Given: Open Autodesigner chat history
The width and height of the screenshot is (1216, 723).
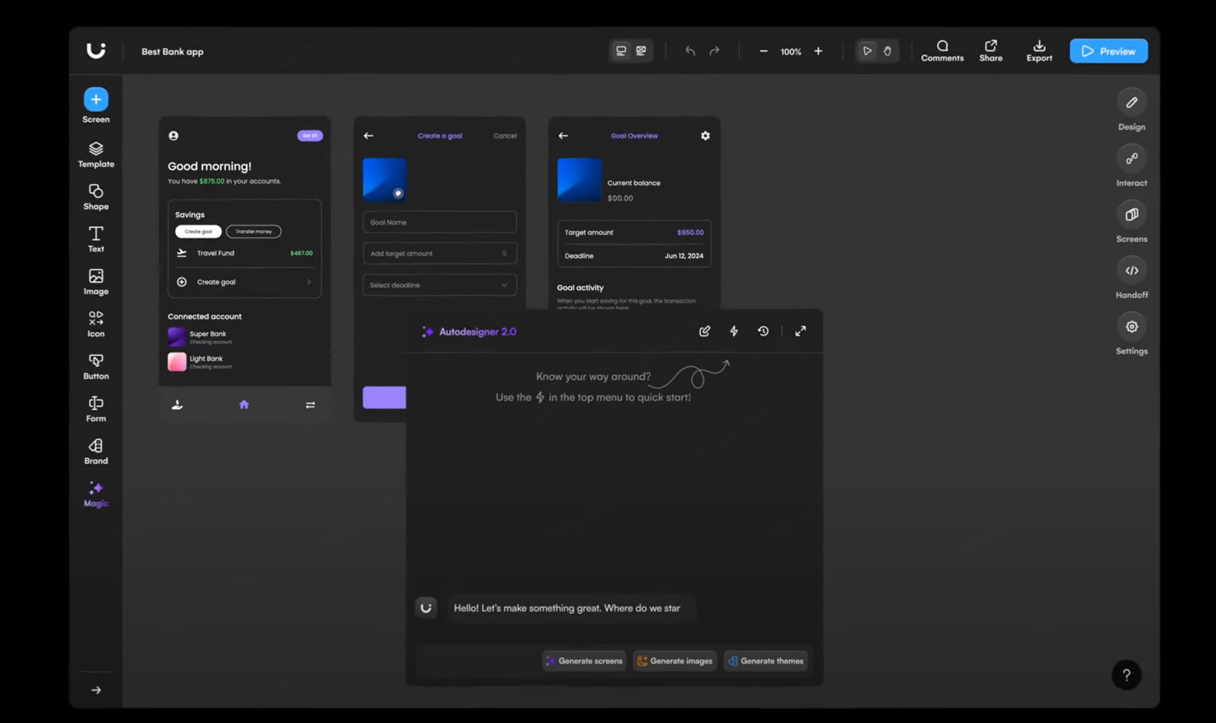Looking at the screenshot, I should tap(763, 331).
